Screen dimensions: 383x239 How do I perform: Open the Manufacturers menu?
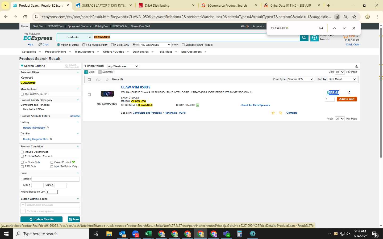coord(87,52)
